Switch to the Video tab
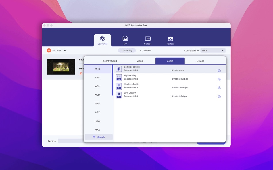The width and height of the screenshot is (273, 170). point(139,61)
